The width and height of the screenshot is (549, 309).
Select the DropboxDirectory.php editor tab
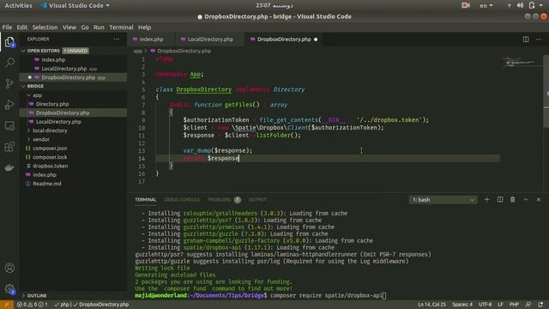[x=284, y=39]
